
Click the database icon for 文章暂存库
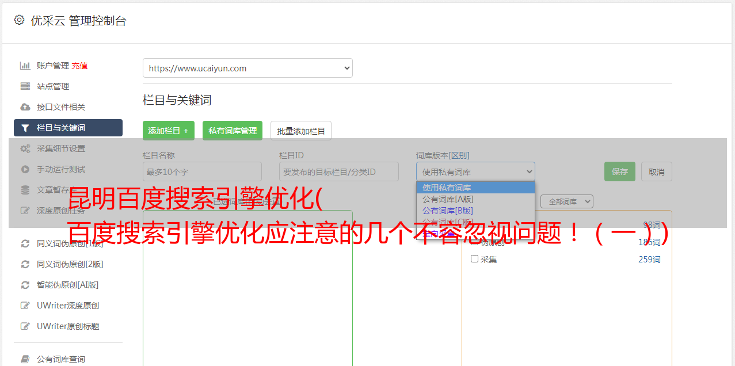pos(25,190)
